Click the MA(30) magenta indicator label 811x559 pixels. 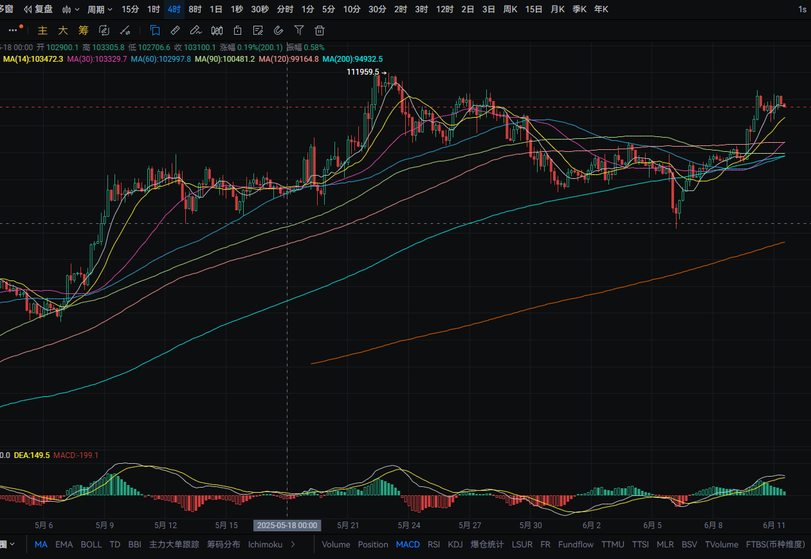(97, 59)
